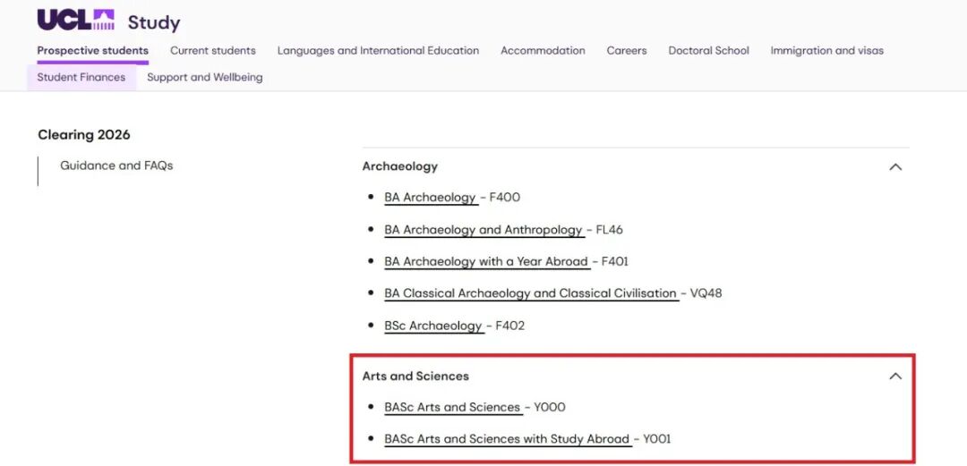Open the BA Archaeology course link
Image resolution: width=967 pixels, height=466 pixels.
431,198
